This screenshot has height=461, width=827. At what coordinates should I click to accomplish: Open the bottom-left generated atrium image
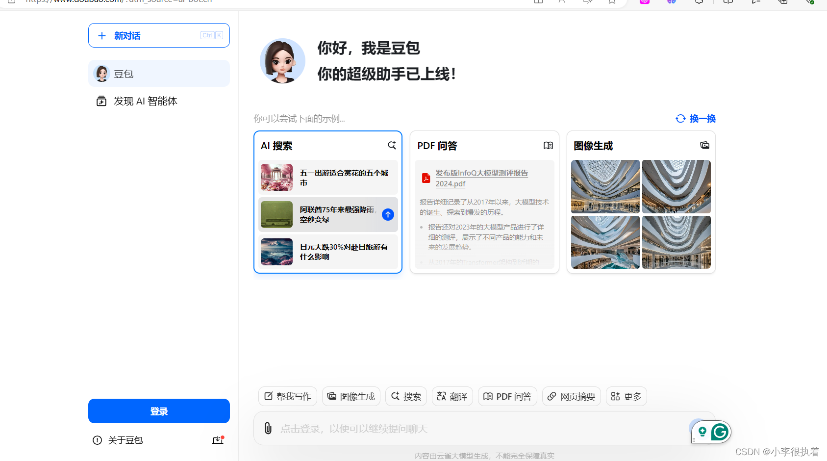pos(605,242)
